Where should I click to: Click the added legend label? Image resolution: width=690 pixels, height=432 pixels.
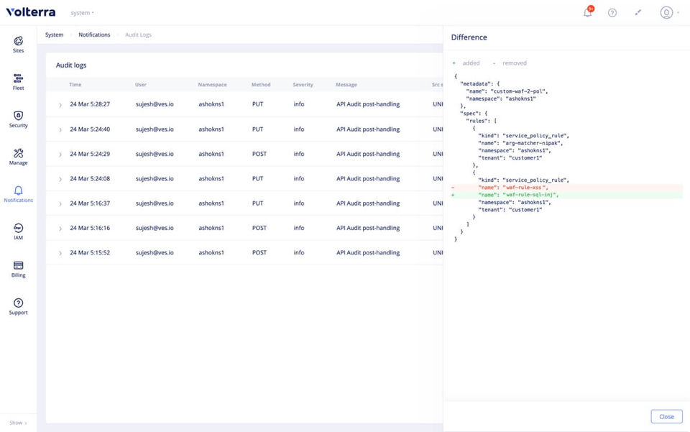(x=471, y=63)
